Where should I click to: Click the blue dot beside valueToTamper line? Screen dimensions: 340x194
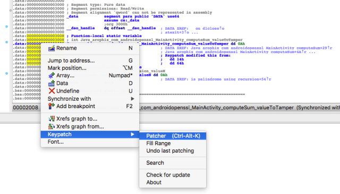tap(6, 42)
